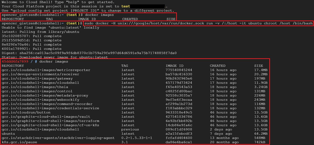Select the sha256 digest line
This screenshot has width=314, height=145.
click(89, 53)
